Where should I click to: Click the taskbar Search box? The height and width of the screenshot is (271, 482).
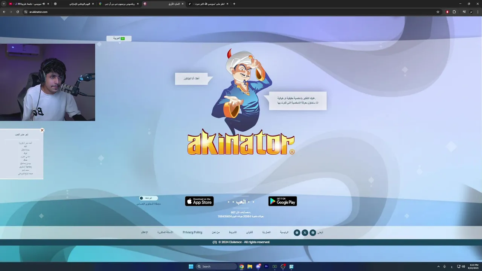pyautogui.click(x=217, y=266)
